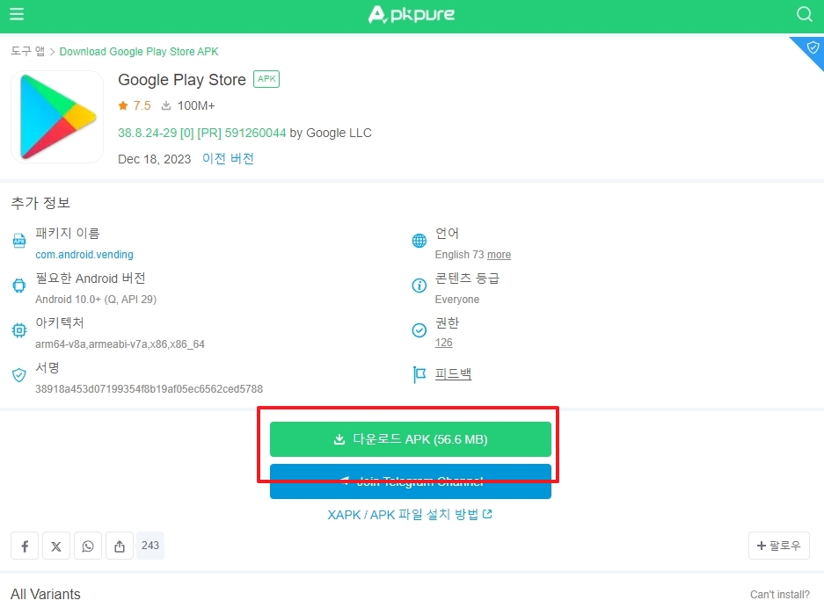Share on X (Twitter)
Screen dimensions: 824x615
coord(56,546)
